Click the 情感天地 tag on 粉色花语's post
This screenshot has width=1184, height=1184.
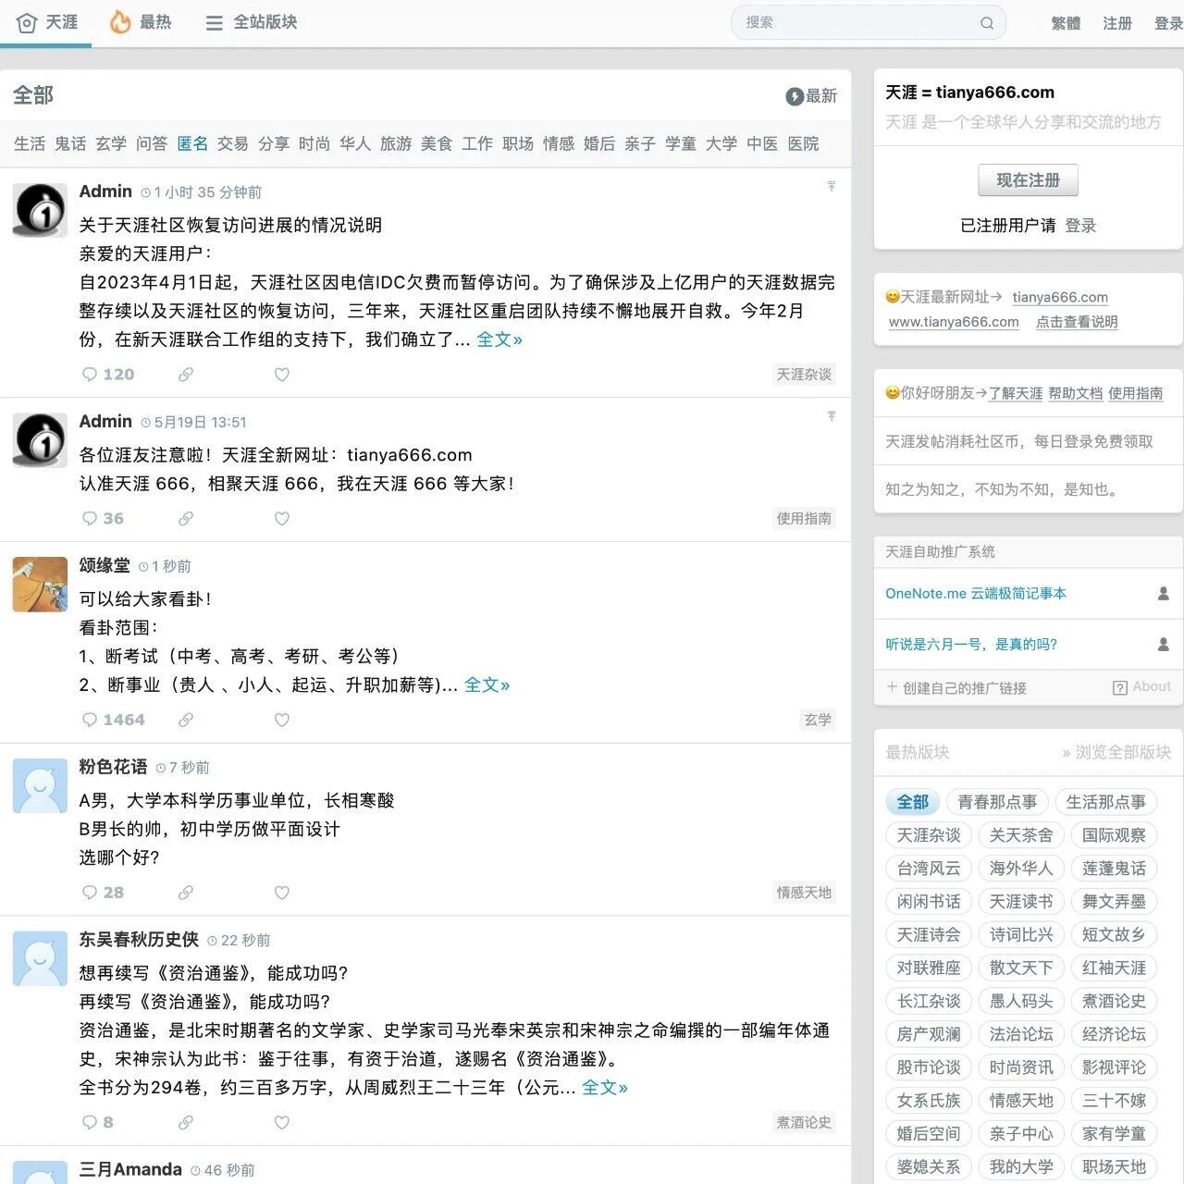click(804, 893)
